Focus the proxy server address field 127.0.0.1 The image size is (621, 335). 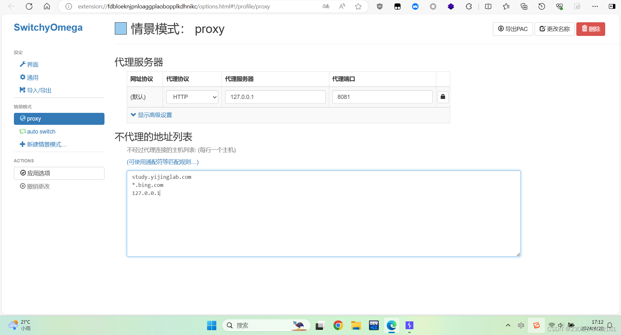coord(275,97)
